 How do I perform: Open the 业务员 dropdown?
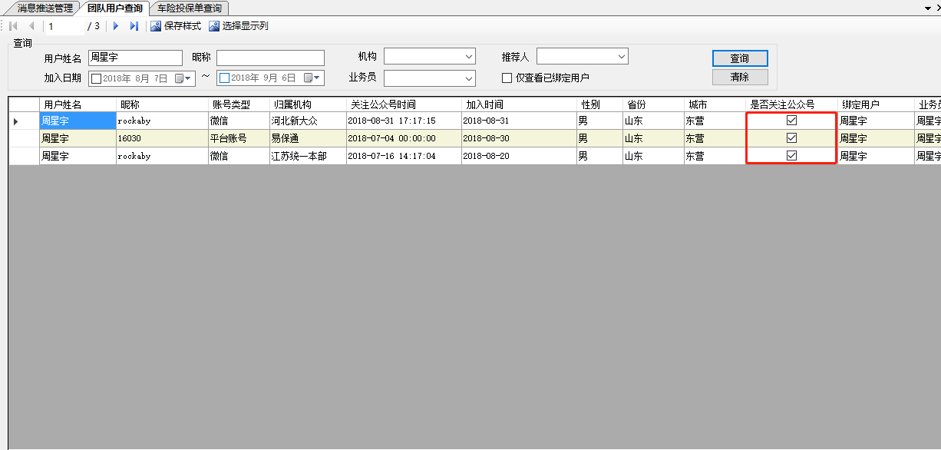[x=469, y=78]
